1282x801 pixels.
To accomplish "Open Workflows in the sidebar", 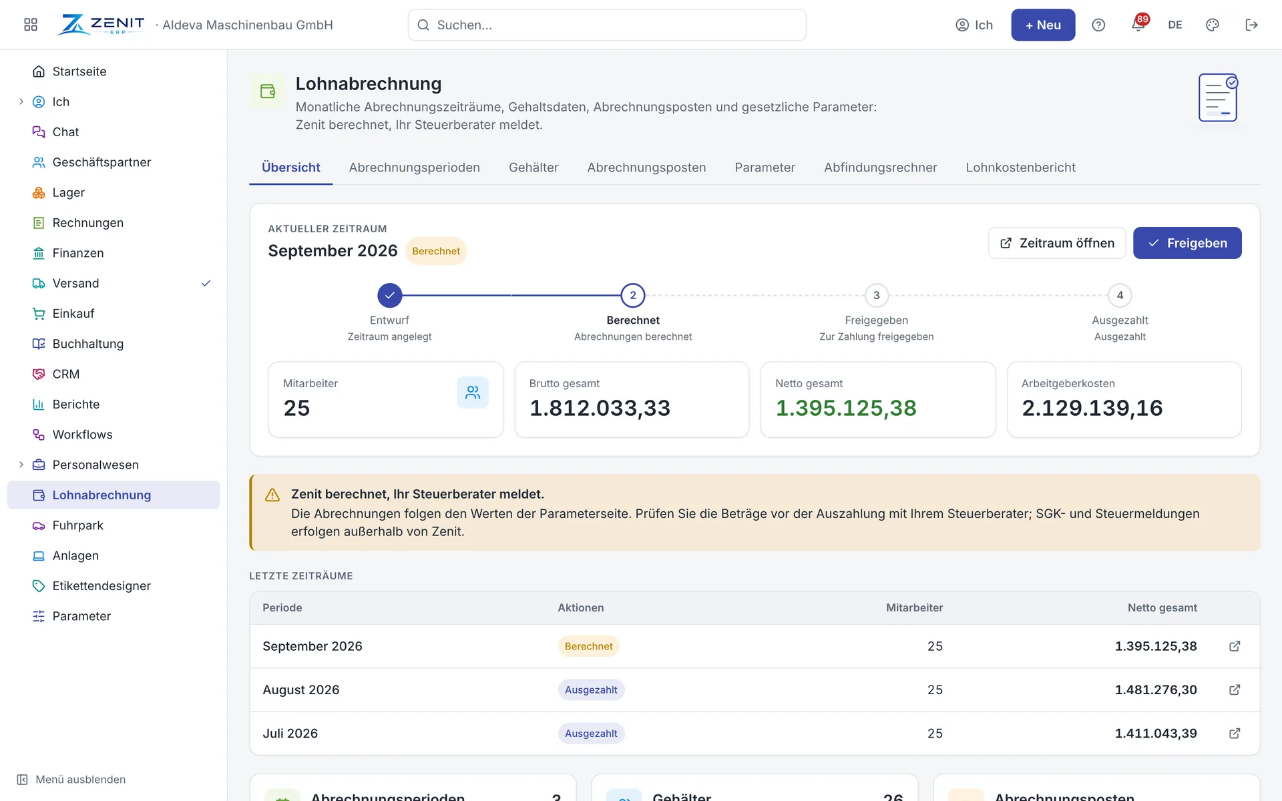I will [114, 435].
